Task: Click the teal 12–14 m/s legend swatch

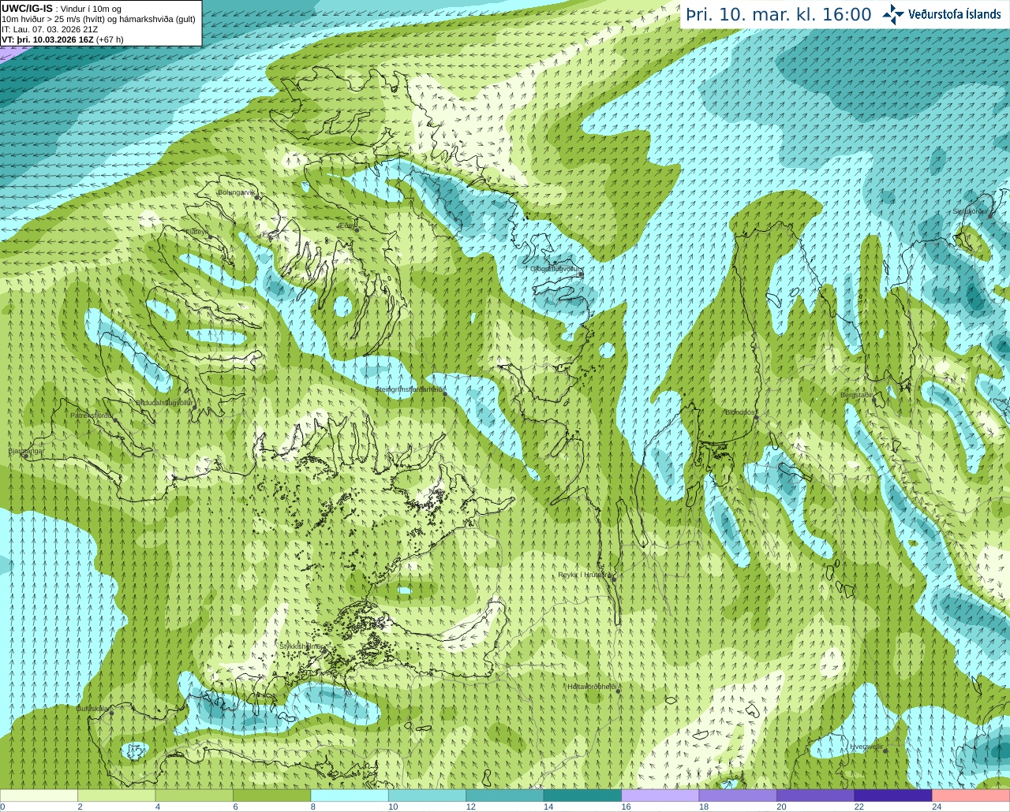Action: pyautogui.click(x=505, y=795)
